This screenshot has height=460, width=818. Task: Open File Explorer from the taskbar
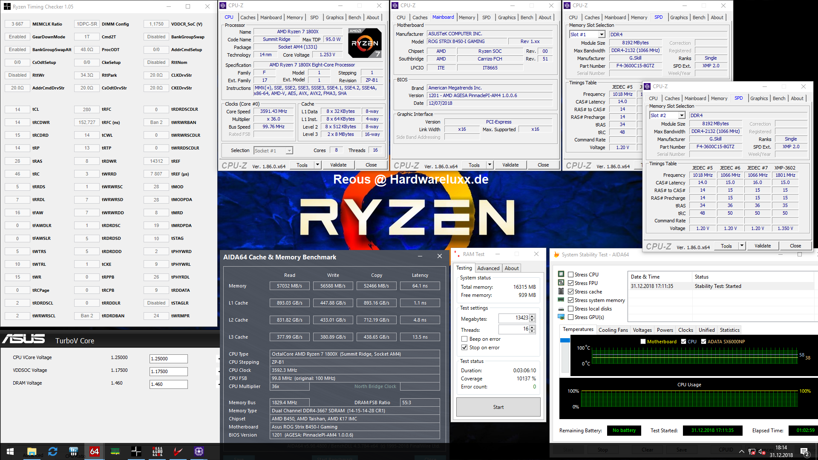pyautogui.click(x=32, y=451)
